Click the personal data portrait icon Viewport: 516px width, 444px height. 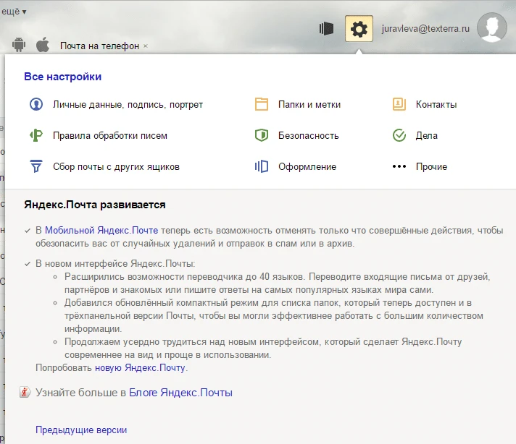[x=36, y=104]
